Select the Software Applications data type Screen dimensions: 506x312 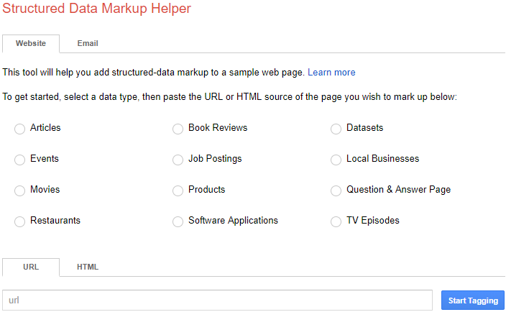[178, 221]
